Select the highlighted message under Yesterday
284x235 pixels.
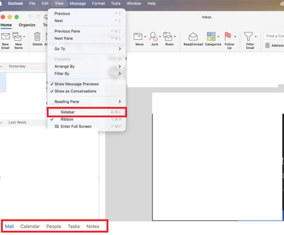(x=24, y=82)
